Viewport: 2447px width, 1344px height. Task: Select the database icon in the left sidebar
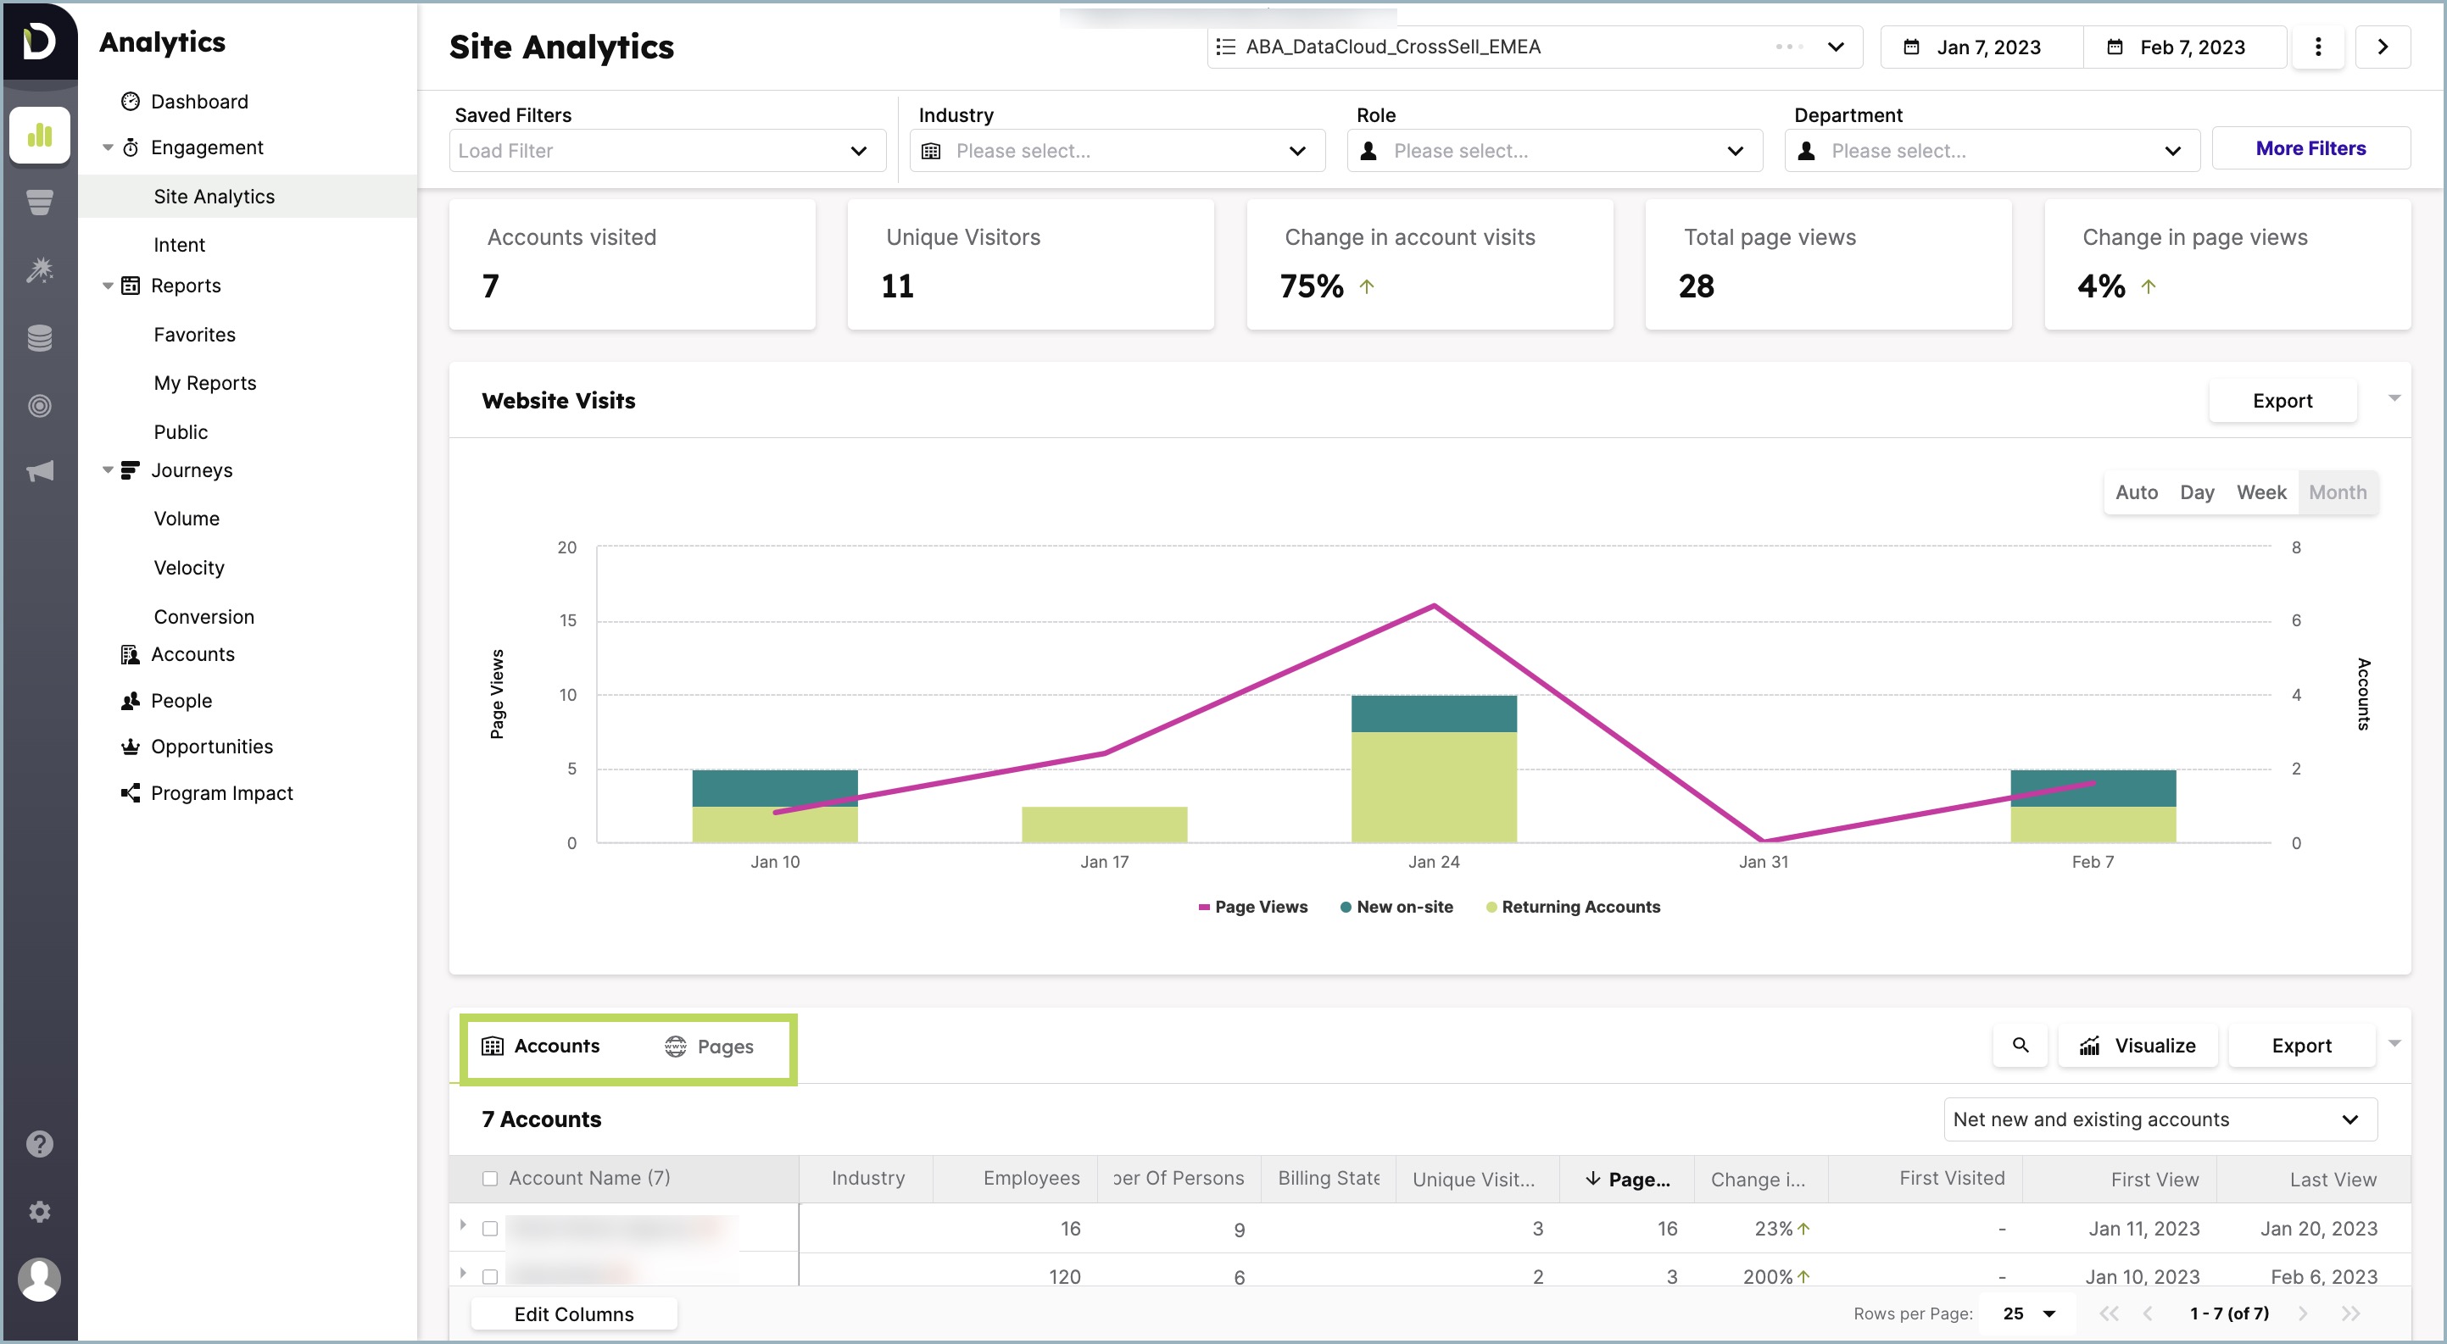pyautogui.click(x=40, y=337)
